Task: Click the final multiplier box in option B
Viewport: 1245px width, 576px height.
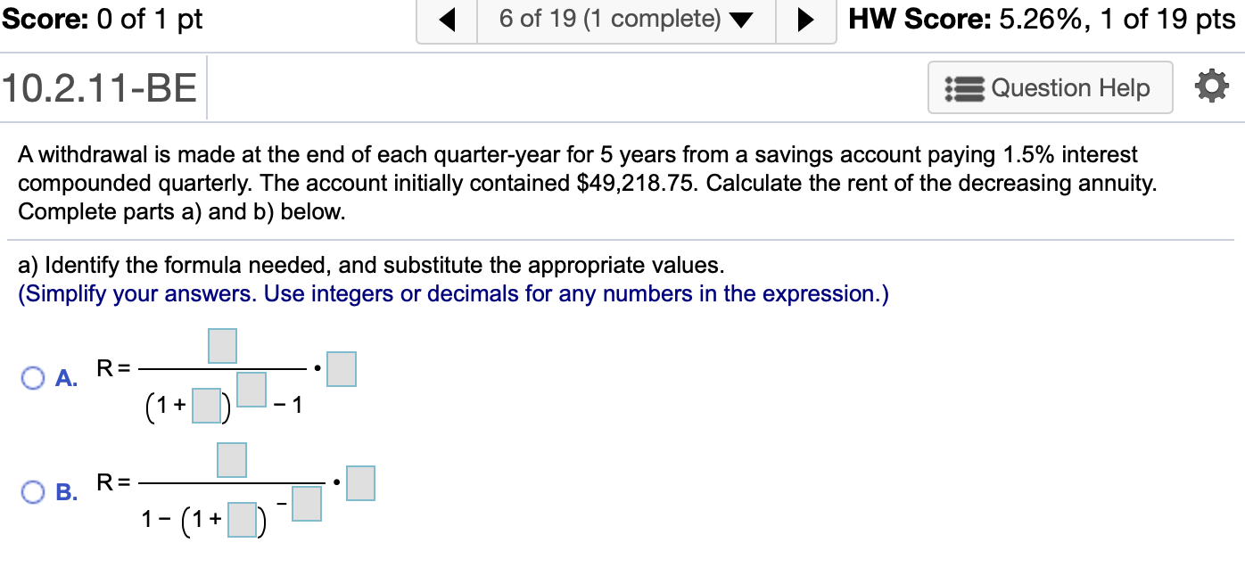Action: pos(360,482)
